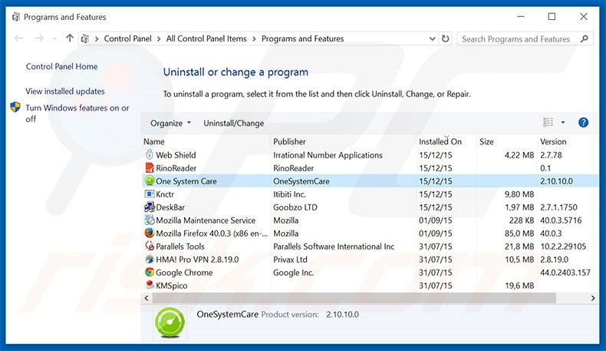The height and width of the screenshot is (351, 606).
Task: Click the Knctr program icon
Action: click(x=150, y=194)
